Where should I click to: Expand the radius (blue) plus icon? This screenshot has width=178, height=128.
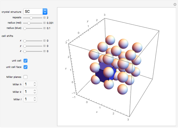click(44, 28)
